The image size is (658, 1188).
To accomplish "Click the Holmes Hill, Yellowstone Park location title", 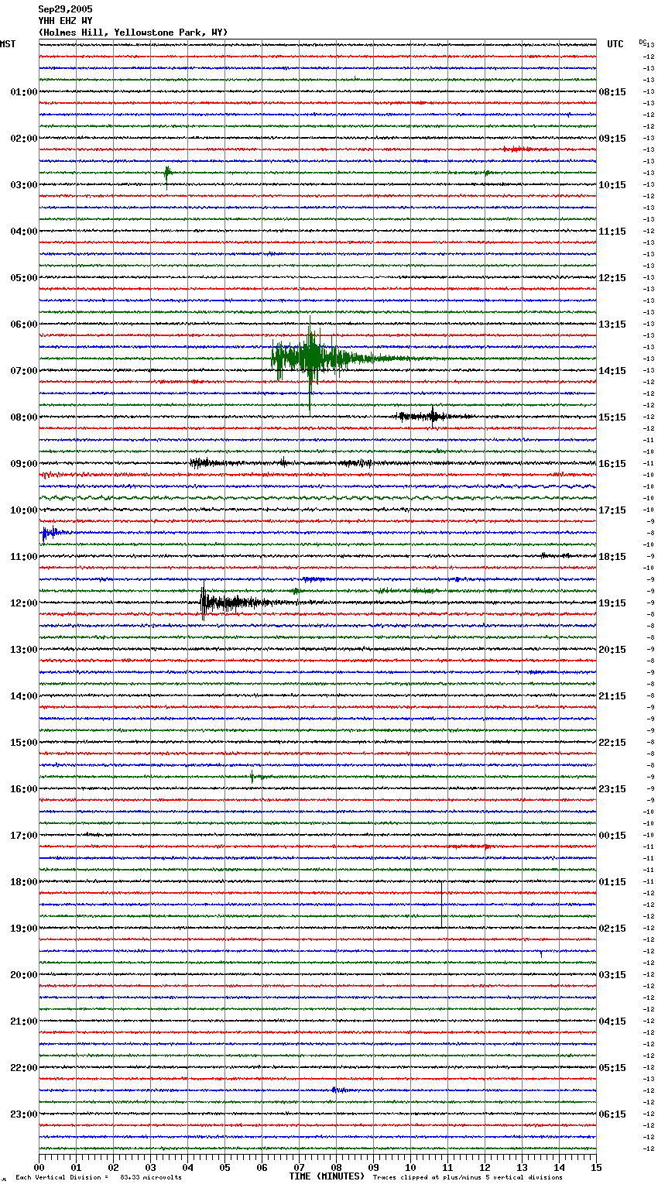I will [x=133, y=33].
